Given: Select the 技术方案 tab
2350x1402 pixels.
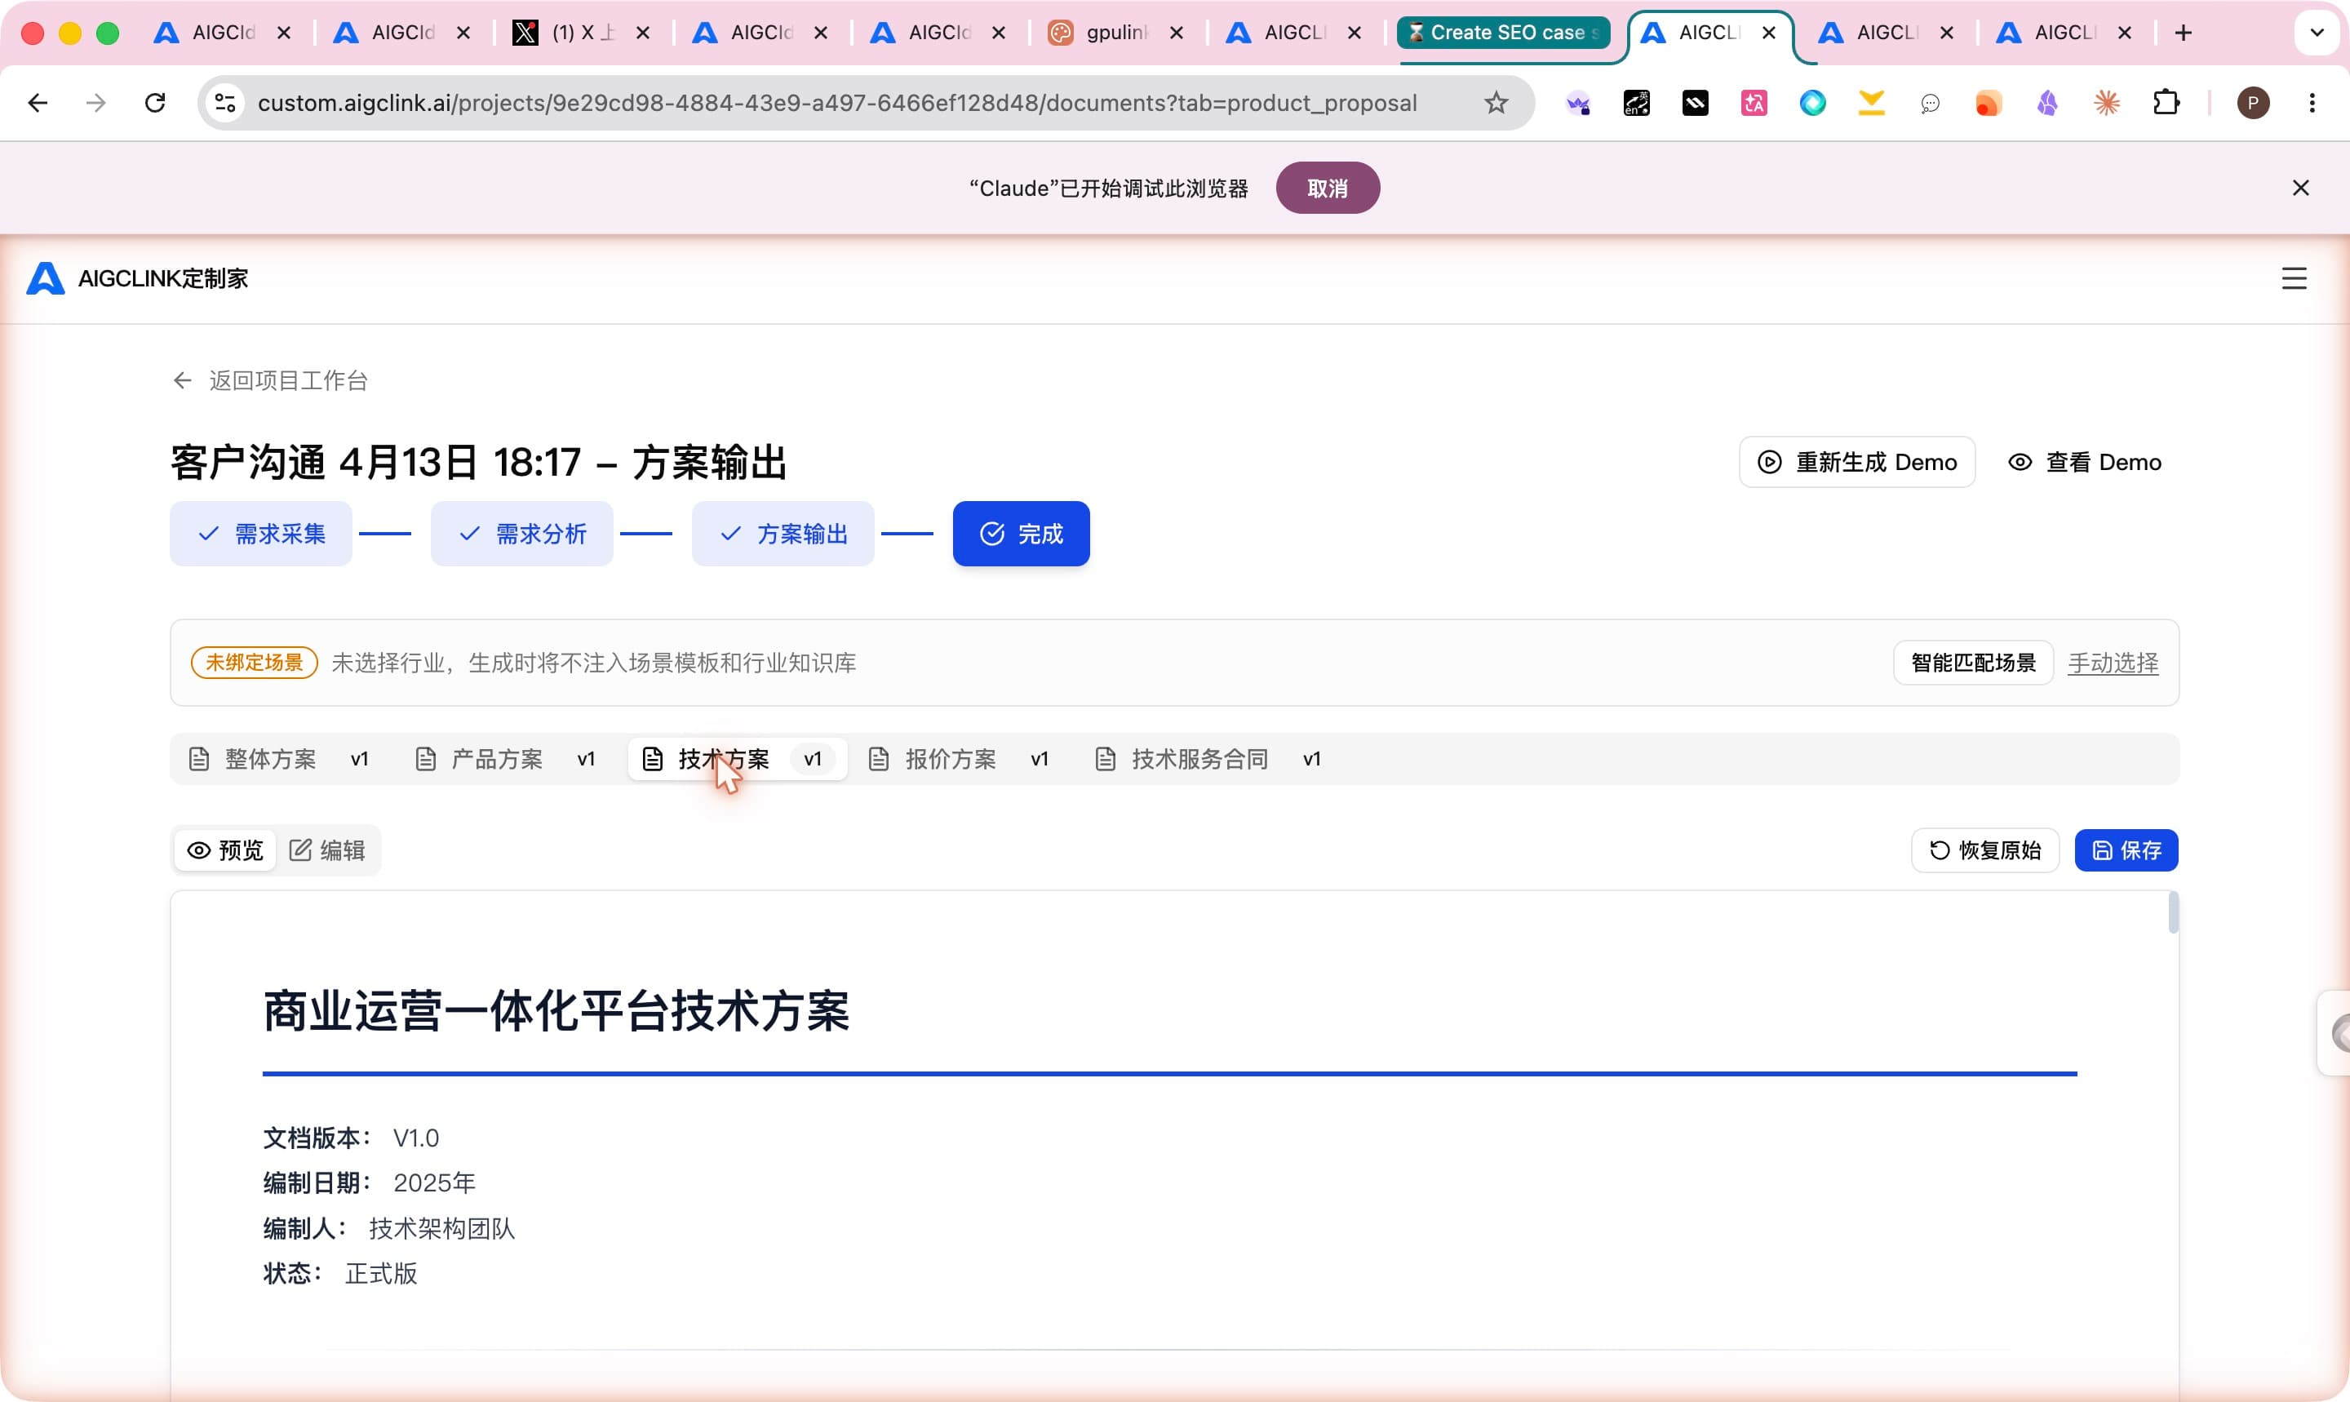Looking at the screenshot, I should [x=738, y=759].
